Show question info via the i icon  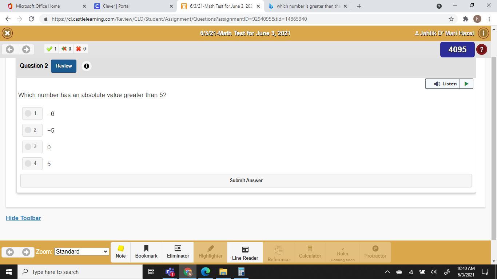pyautogui.click(x=86, y=66)
